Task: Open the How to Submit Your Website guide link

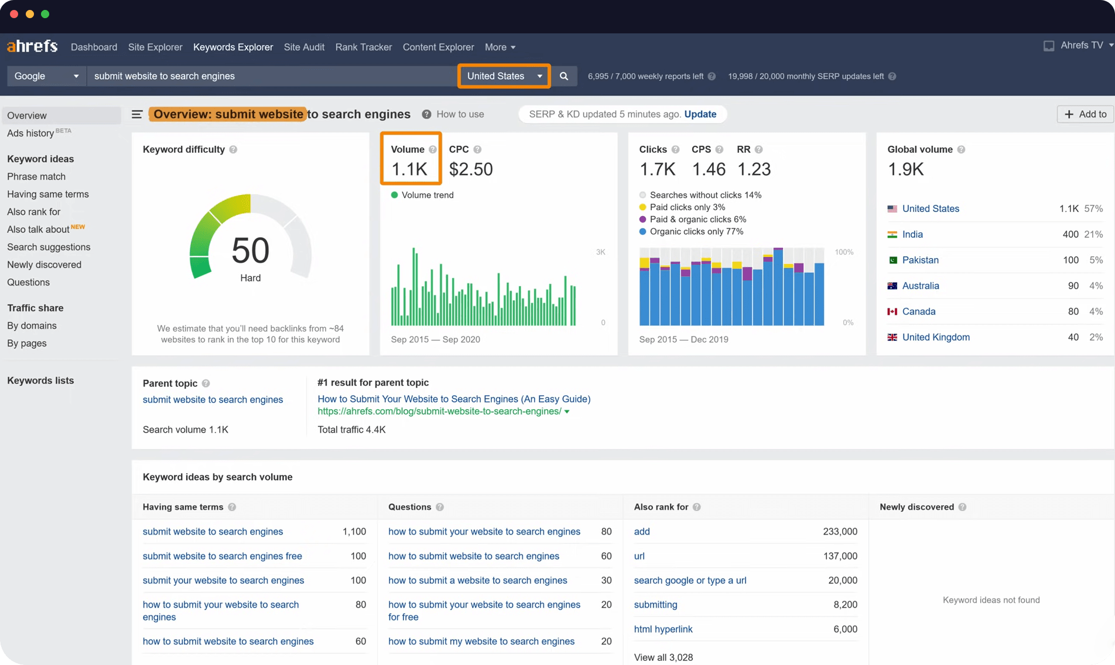Action: 454,399
